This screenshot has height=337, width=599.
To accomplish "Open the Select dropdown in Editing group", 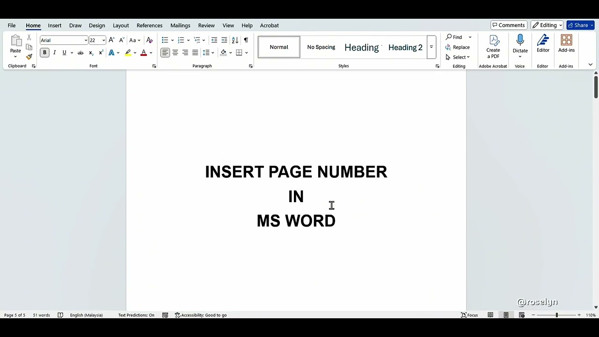I will coord(458,57).
